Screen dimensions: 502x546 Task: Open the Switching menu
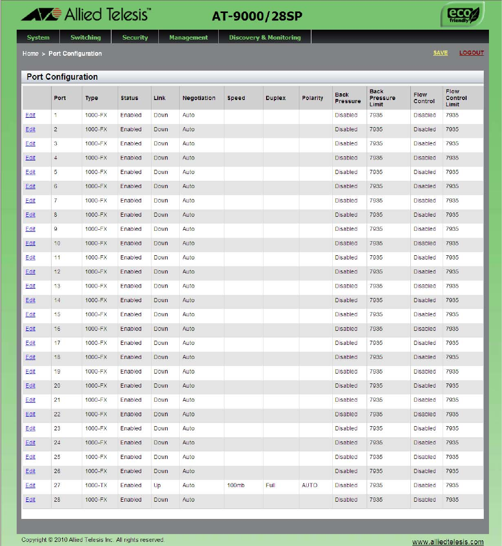pos(85,38)
